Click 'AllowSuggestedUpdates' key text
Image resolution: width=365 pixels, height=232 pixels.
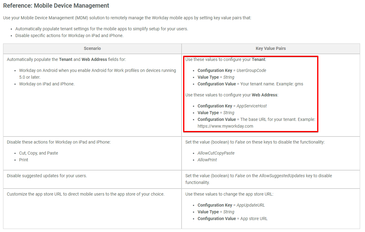pyautogui.click(x=282, y=176)
